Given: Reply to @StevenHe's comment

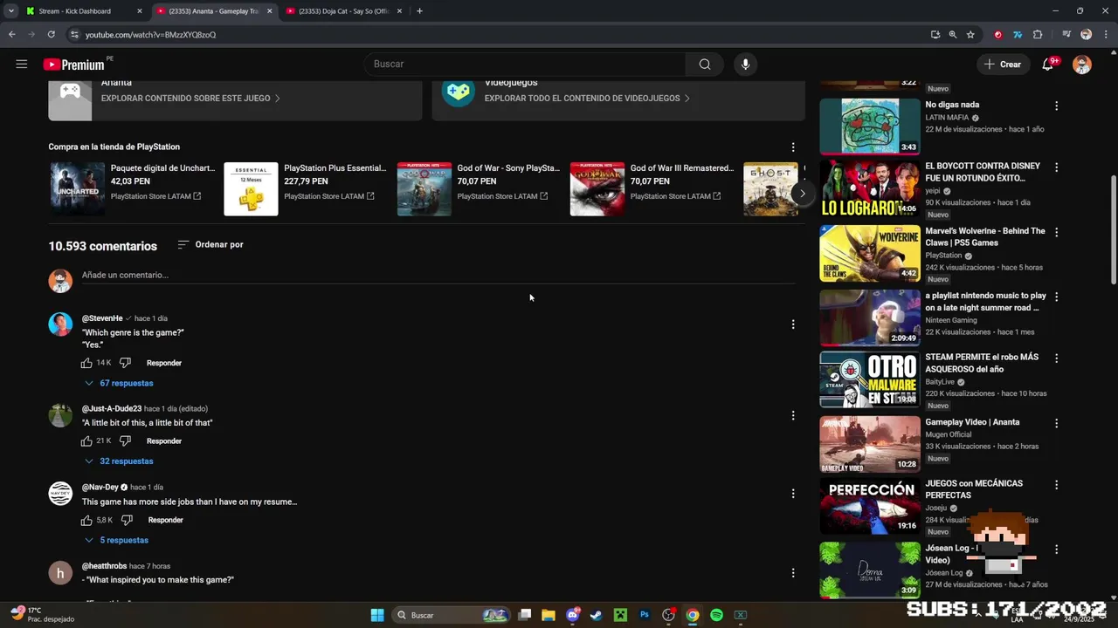Looking at the screenshot, I should coord(164,363).
